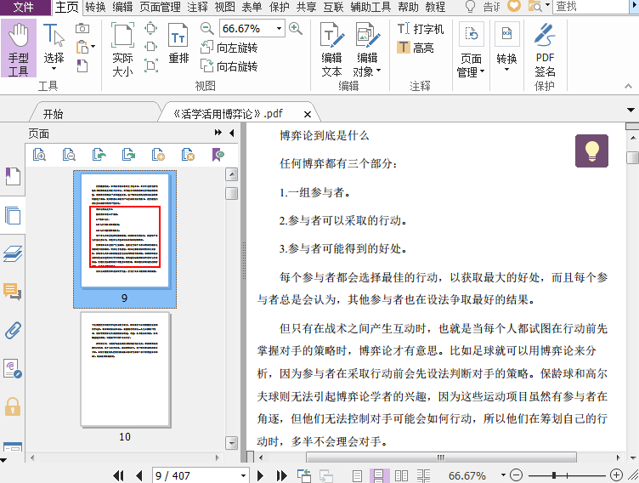Open Edit Text tool (编辑文本)

tap(331, 49)
